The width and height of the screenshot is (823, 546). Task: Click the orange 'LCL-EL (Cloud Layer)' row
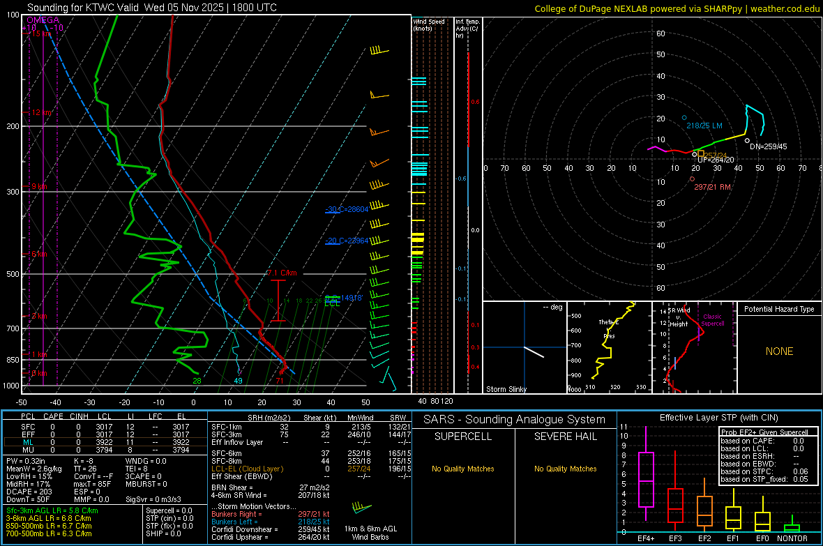[311, 469]
